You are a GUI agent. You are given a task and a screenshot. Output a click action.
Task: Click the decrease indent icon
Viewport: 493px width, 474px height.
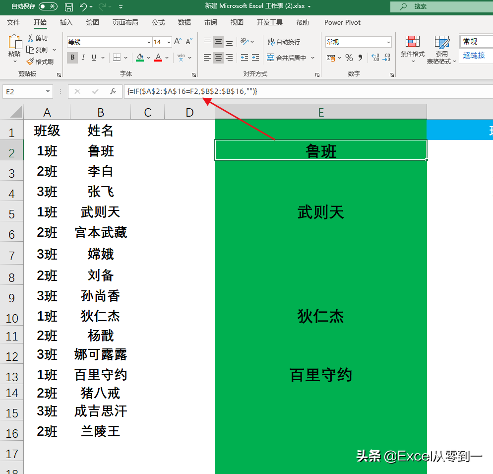click(245, 57)
